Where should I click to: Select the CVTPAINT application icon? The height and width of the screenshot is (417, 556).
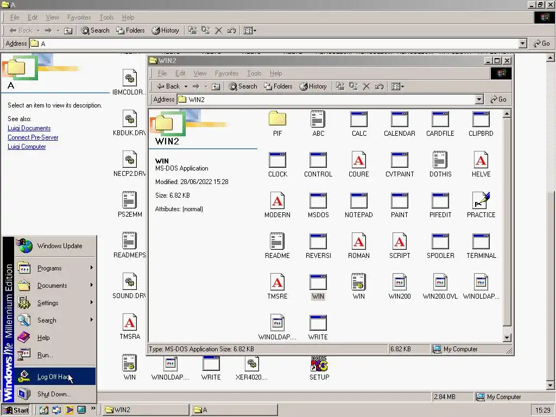pyautogui.click(x=400, y=160)
